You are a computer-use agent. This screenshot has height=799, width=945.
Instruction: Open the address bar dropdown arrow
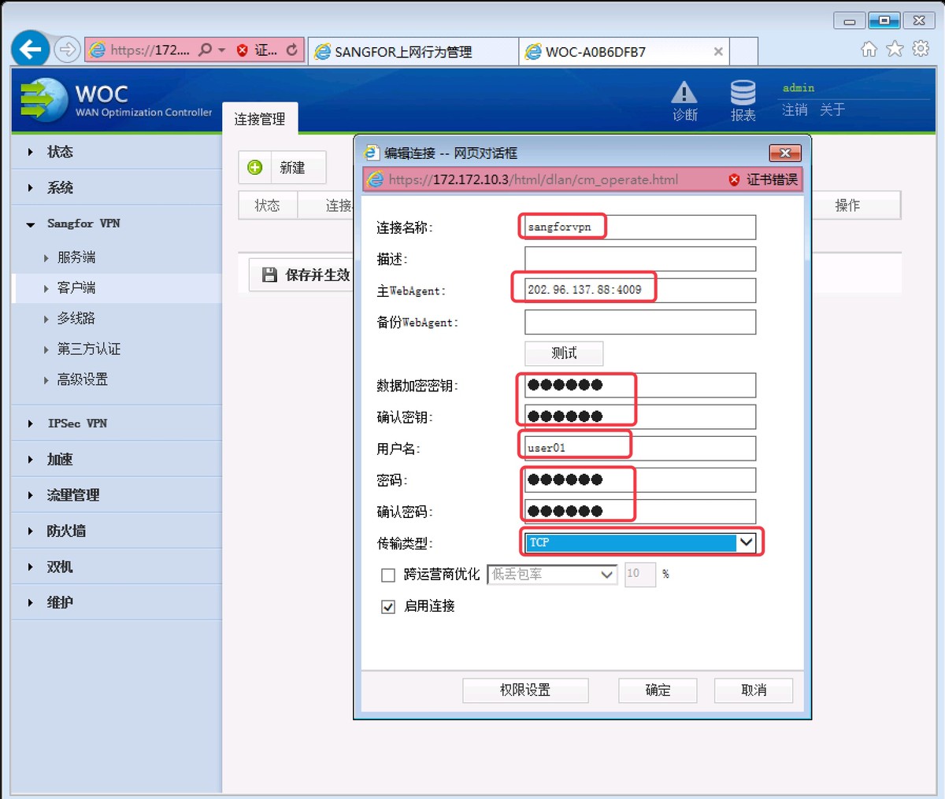pyautogui.click(x=222, y=50)
